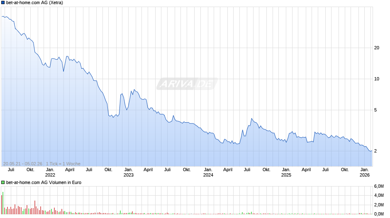Click the volume axis label '0,0M'
Viewport: 390px width, 218px height.
tap(379, 214)
